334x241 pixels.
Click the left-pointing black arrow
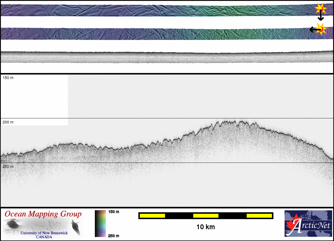point(313,29)
